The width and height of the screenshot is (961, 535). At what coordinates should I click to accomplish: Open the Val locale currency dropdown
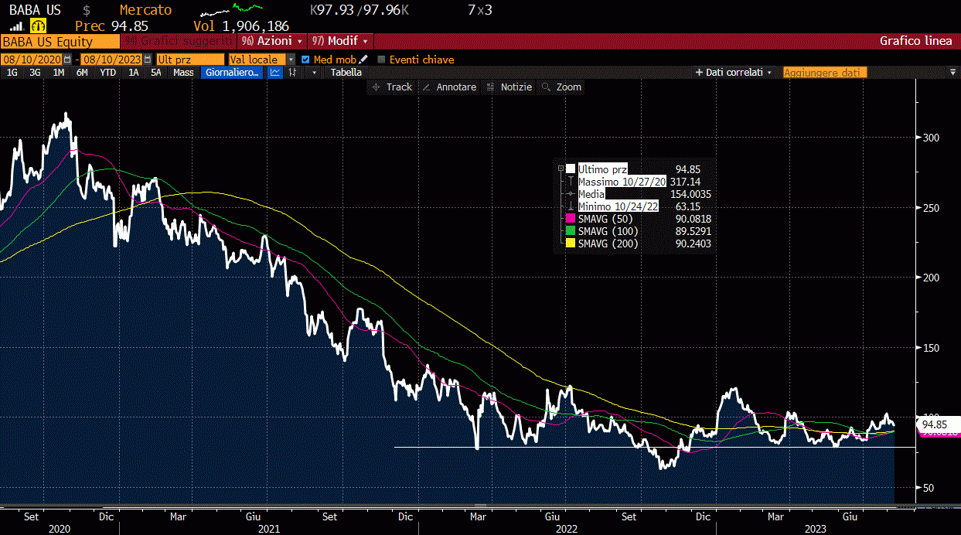click(x=291, y=60)
